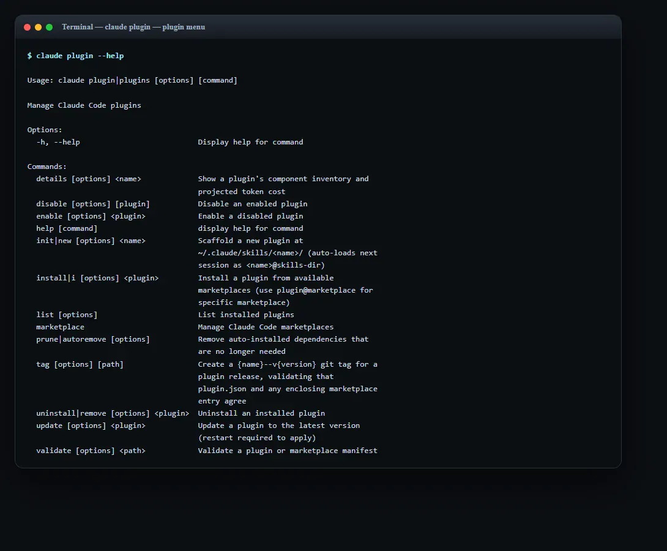Click 'update [options] <plugin>' command

(x=91, y=425)
